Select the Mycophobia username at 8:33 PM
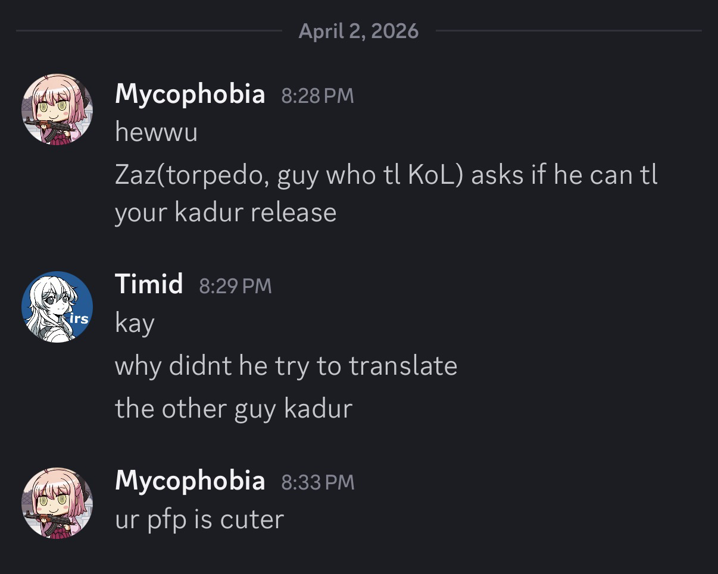Image resolution: width=718 pixels, height=574 pixels. click(190, 481)
